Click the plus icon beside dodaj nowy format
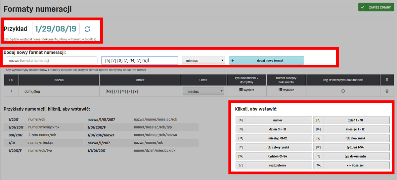This screenshot has height=180, width=397. point(233,60)
